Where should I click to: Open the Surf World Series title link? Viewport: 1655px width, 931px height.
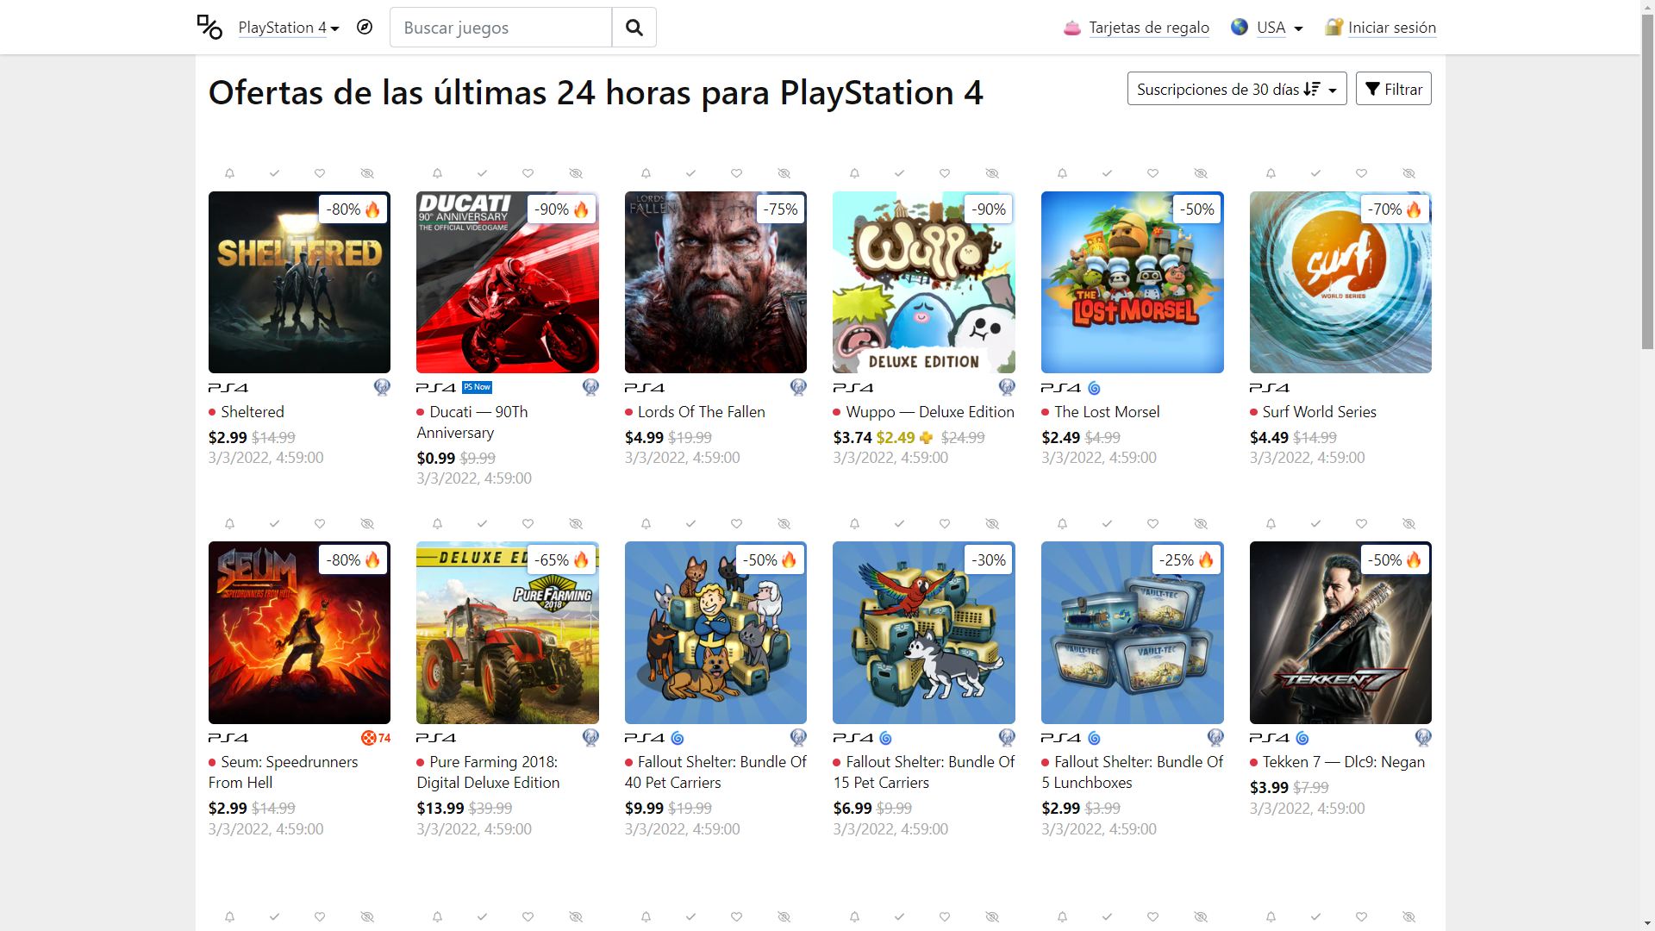point(1319,412)
